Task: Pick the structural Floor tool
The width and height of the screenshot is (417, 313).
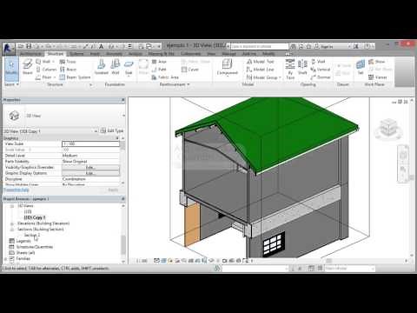Action: coord(45,77)
